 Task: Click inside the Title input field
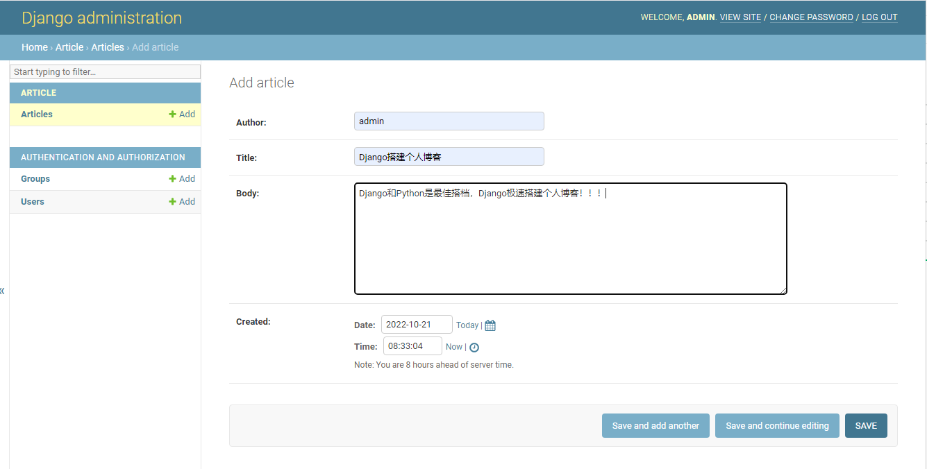coord(449,156)
